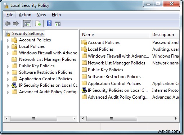
Task: Minimize the Local Security Policy window
Action: coord(148,4)
